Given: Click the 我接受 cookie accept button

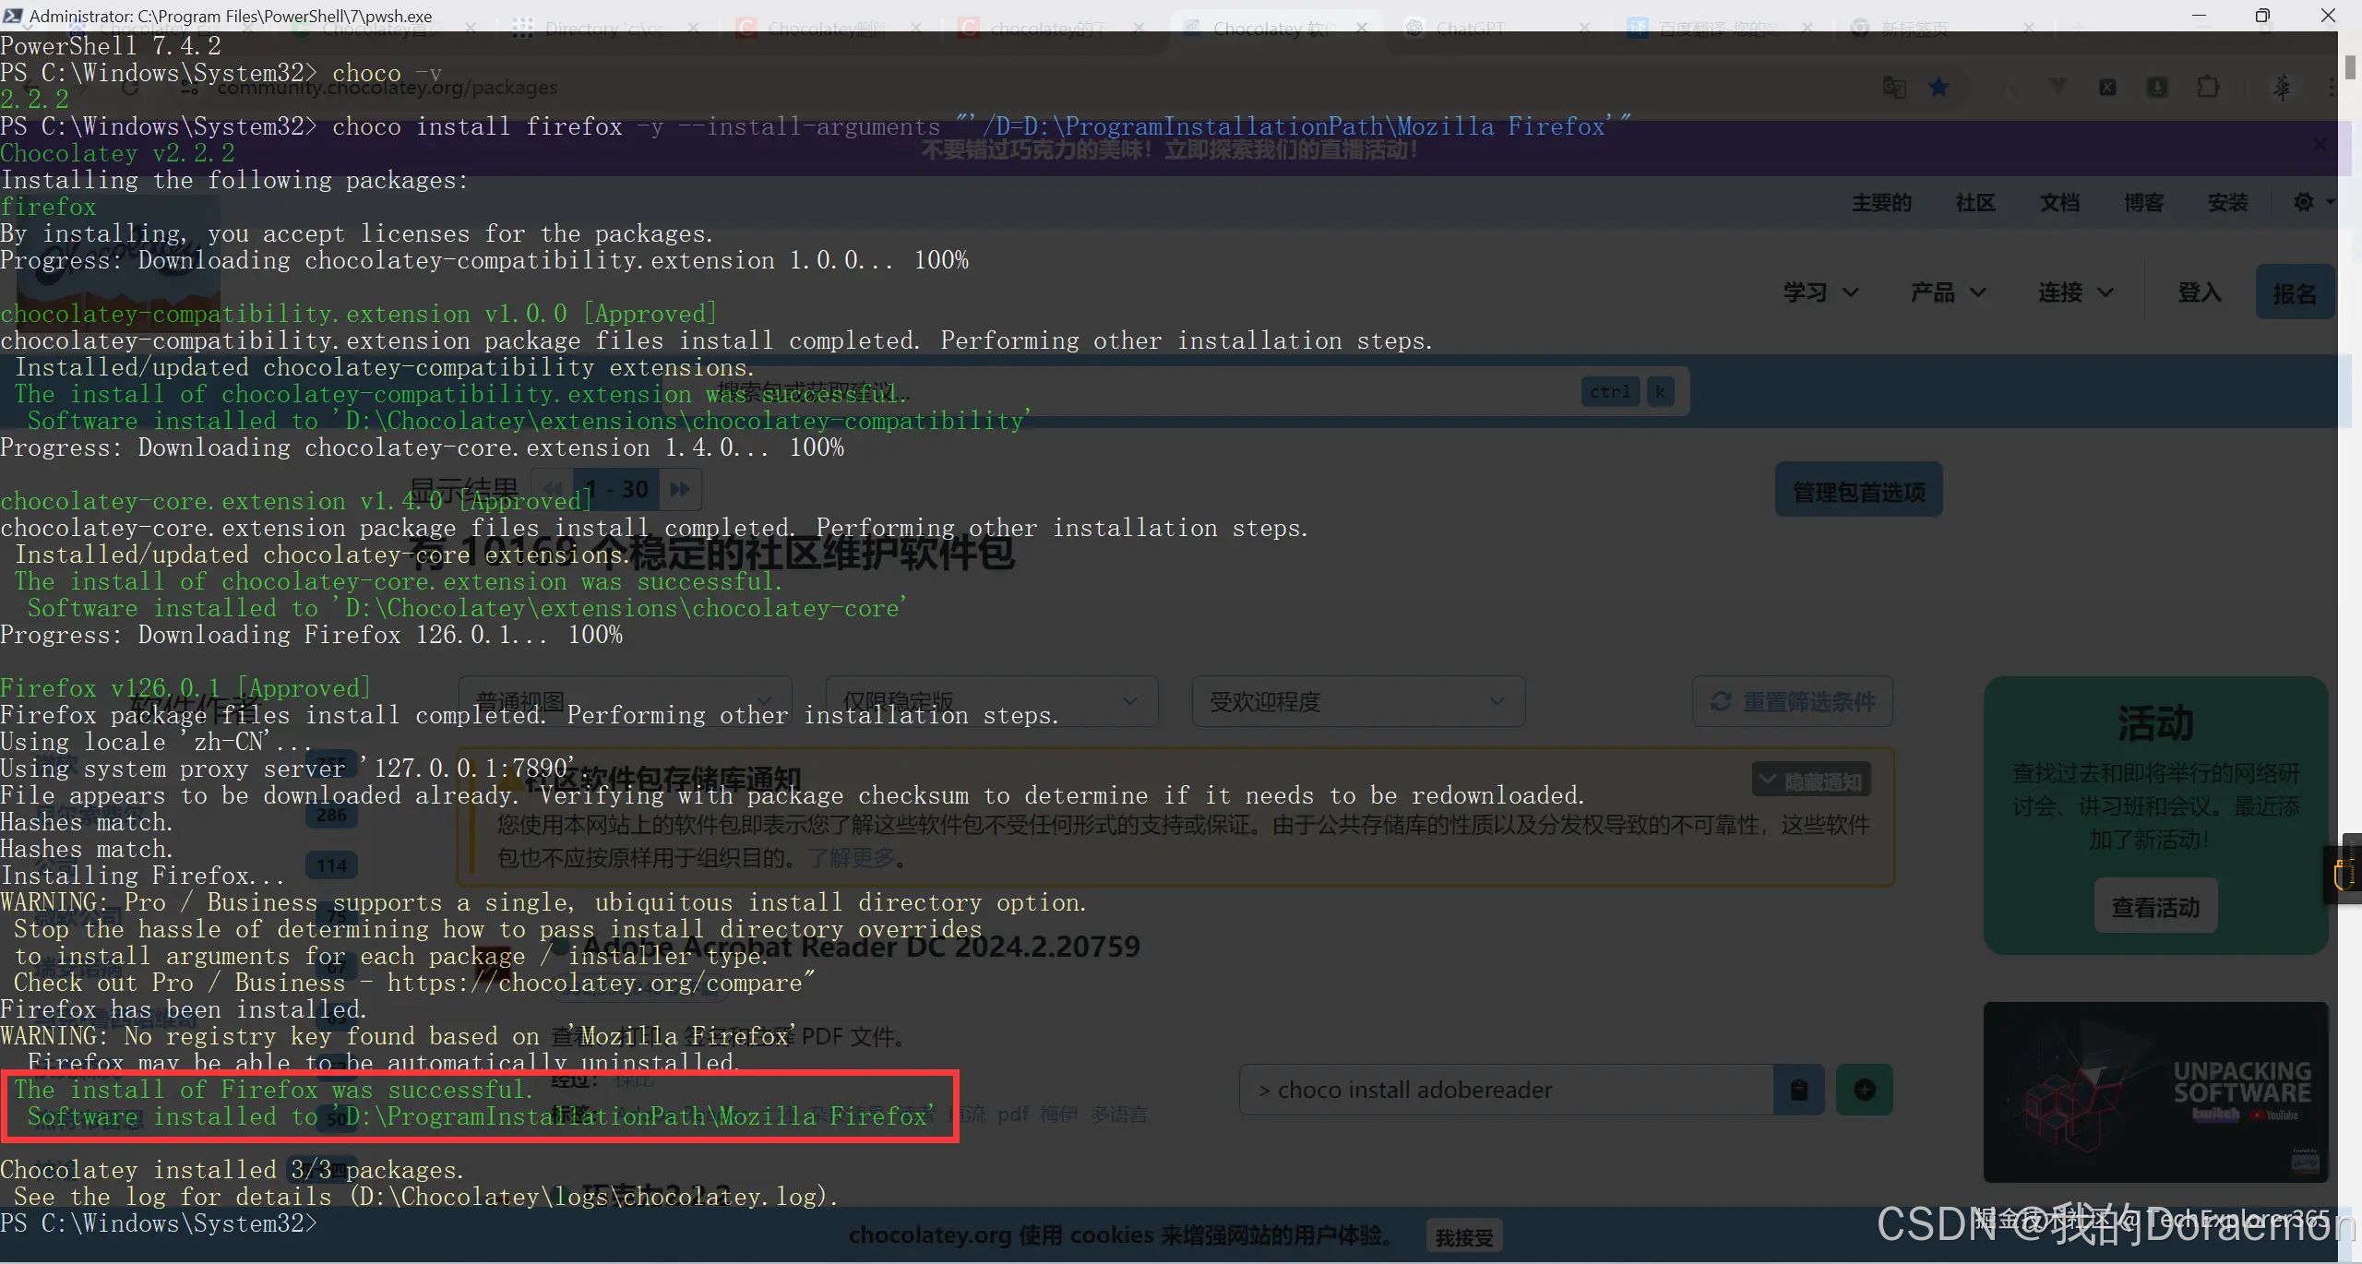Looking at the screenshot, I should 1463,1237.
